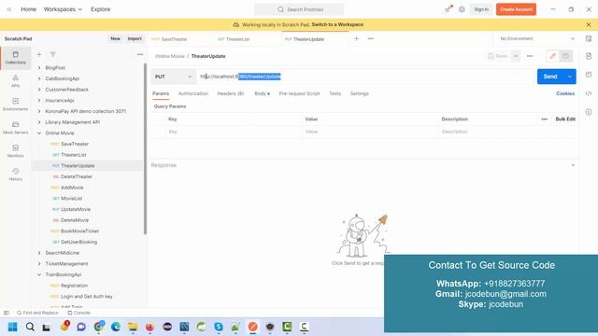Click the satellite capture requests icon
This screenshot has height=336, width=598.
coord(448,9)
